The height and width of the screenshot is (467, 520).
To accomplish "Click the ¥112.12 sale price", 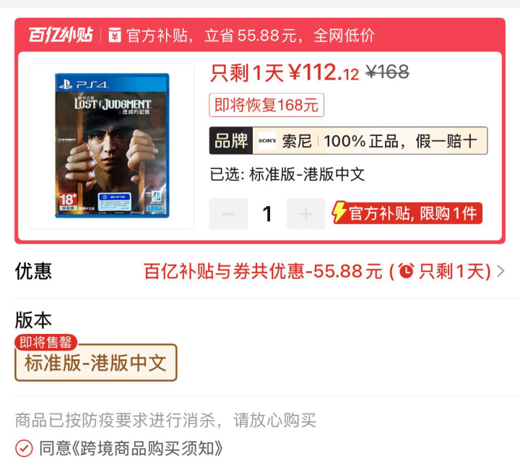I will pos(324,73).
